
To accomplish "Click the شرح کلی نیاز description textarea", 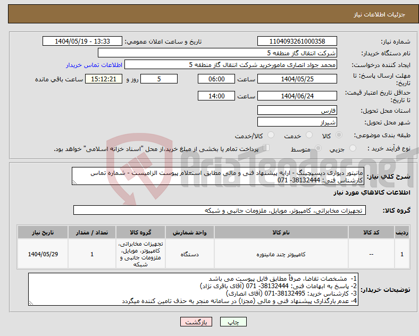I will point(218,177).
